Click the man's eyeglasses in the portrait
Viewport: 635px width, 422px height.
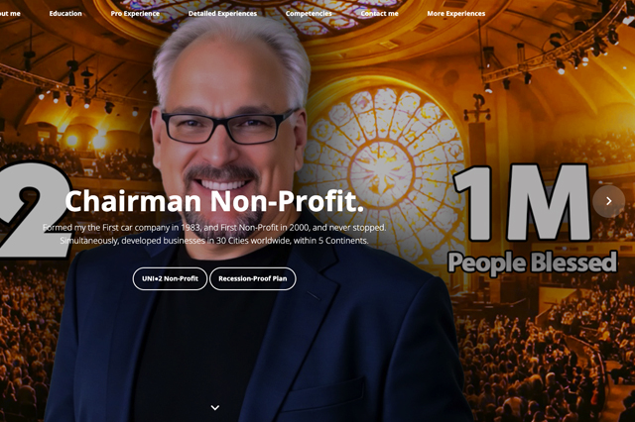(229, 126)
